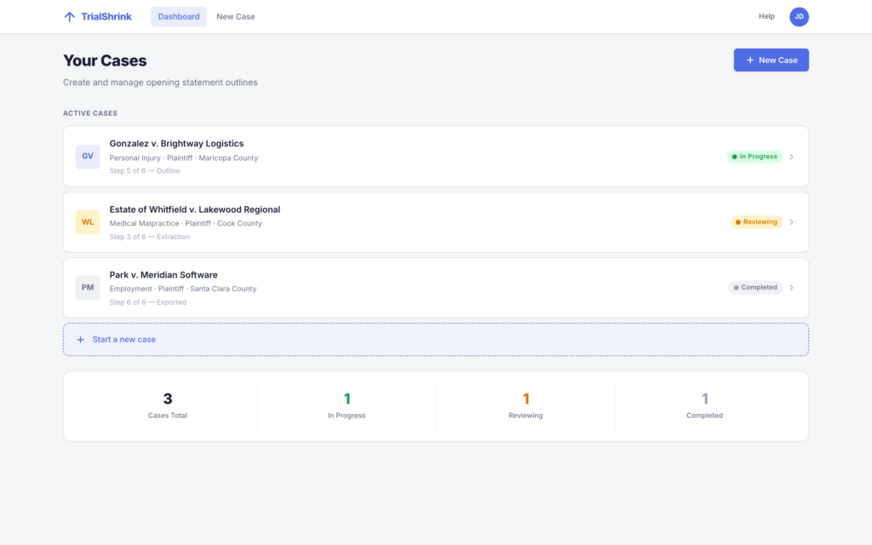Click the WL case badge icon
Screen dimensions: 872x545
[x=88, y=222]
